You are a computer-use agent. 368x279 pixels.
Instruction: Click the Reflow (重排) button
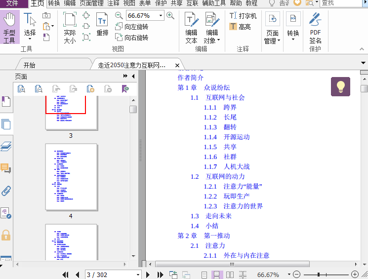(x=102, y=24)
